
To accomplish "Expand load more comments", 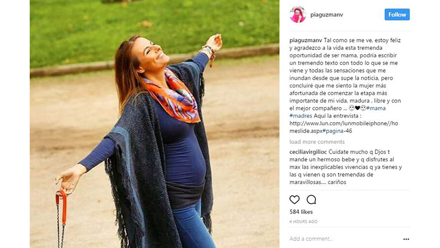I will (317, 142).
